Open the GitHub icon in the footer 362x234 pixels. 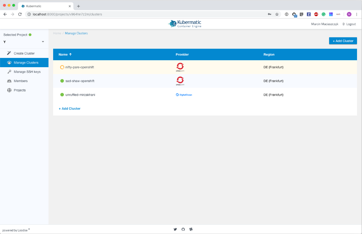(183, 229)
